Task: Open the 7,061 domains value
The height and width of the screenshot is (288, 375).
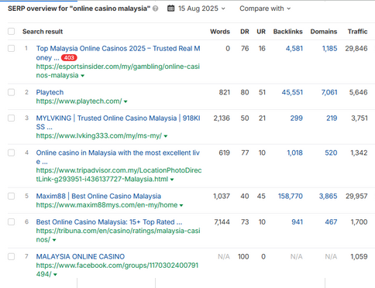Action: (329, 92)
